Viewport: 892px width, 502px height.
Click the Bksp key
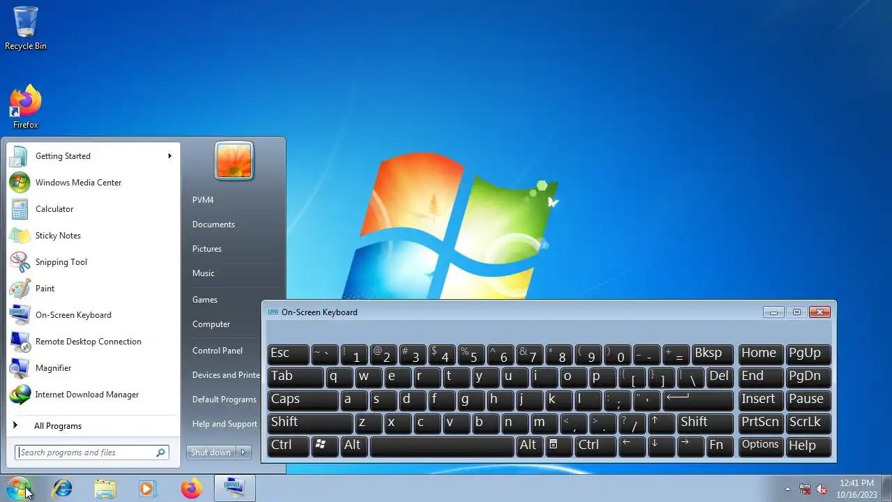pos(712,354)
